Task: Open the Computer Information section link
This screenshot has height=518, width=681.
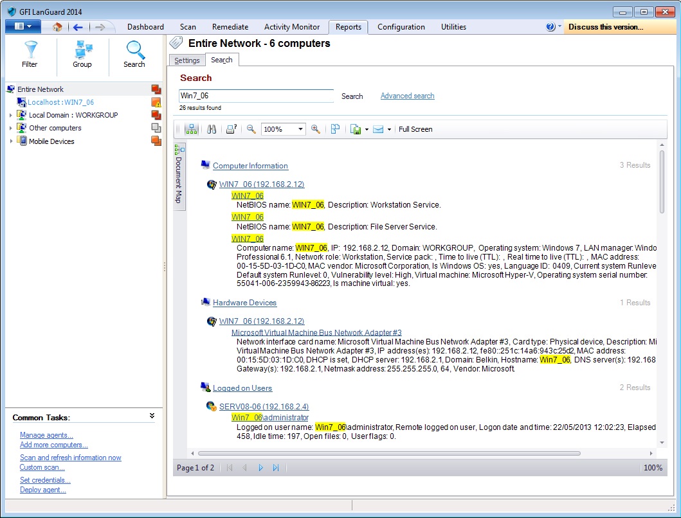Action: (250, 166)
